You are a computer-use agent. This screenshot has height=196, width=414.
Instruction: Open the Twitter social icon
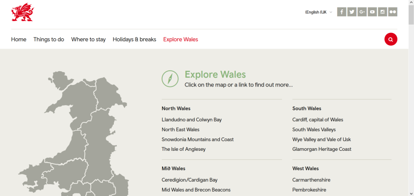tap(352, 12)
